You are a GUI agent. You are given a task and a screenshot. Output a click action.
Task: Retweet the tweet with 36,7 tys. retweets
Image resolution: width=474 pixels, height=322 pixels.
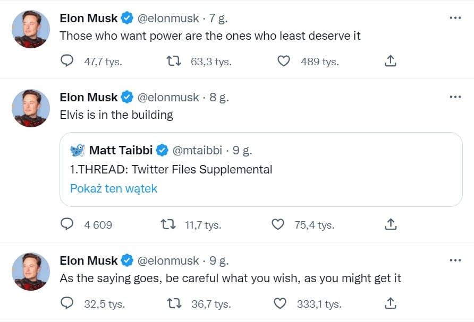174,303
